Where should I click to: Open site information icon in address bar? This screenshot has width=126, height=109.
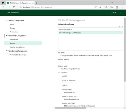click(x=20, y=7)
